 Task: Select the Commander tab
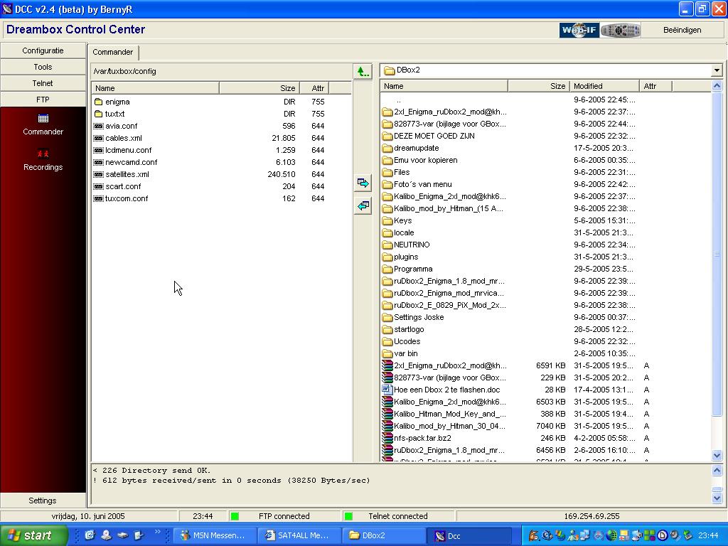(113, 52)
